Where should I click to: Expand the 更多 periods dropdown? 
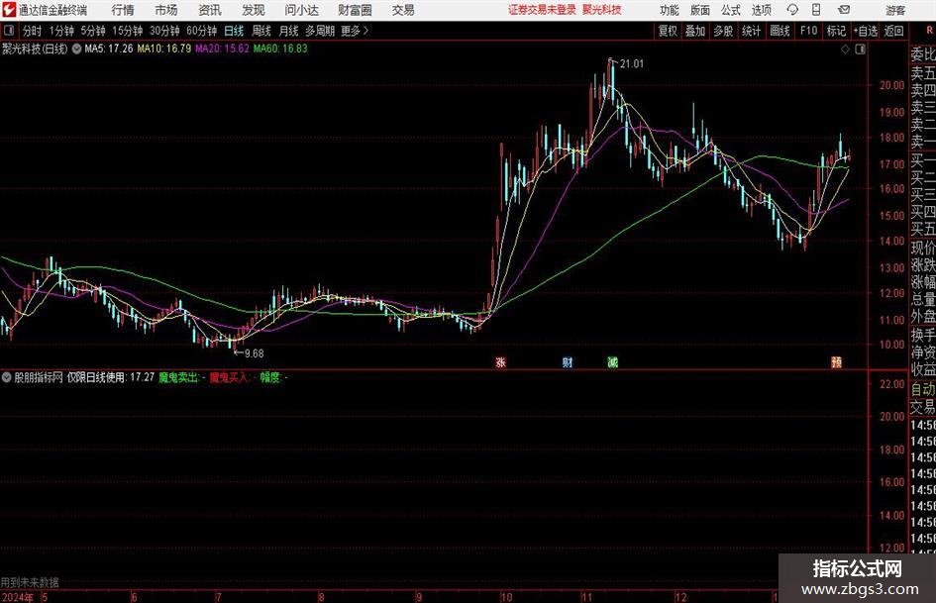tap(355, 31)
